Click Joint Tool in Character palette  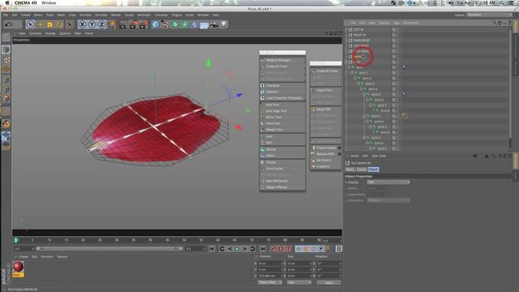click(x=282, y=105)
